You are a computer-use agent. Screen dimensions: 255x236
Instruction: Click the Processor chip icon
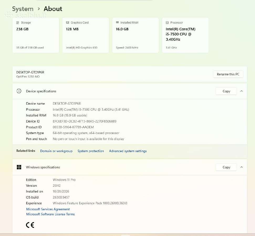(x=167, y=23)
